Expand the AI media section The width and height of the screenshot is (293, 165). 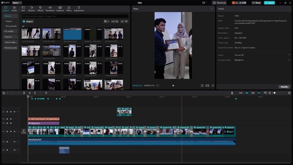(x=10, y=31)
